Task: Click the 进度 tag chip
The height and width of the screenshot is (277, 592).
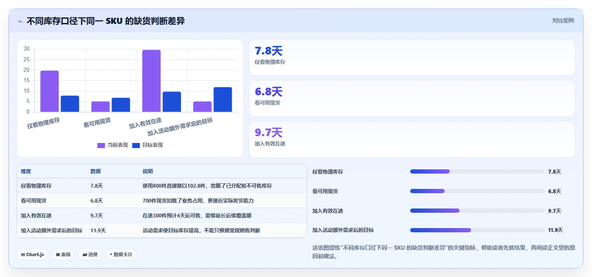Action: 90,254
